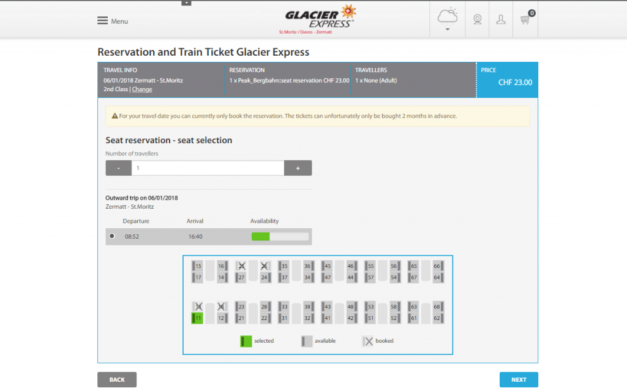Image resolution: width=627 pixels, height=391 pixels.
Task: Increase number of travellers with plus button
Action: click(298, 168)
